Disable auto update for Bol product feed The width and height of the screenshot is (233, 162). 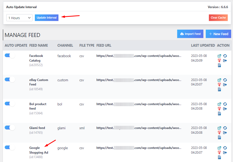point(10,104)
